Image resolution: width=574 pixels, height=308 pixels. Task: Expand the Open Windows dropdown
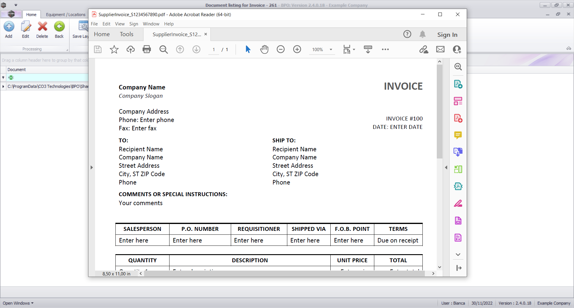click(x=18, y=303)
